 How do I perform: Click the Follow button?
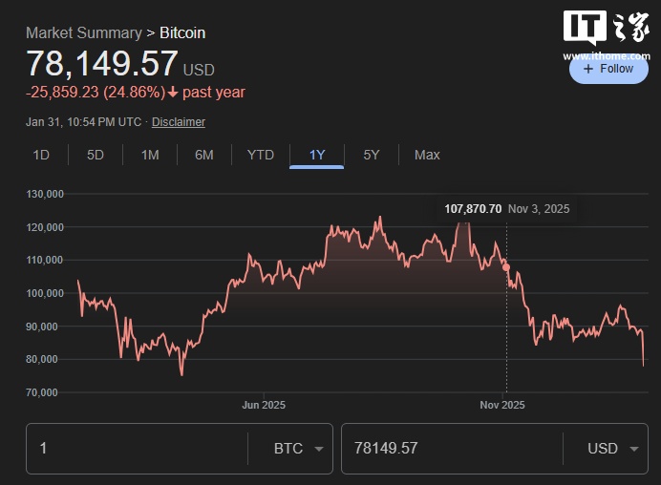[x=608, y=69]
